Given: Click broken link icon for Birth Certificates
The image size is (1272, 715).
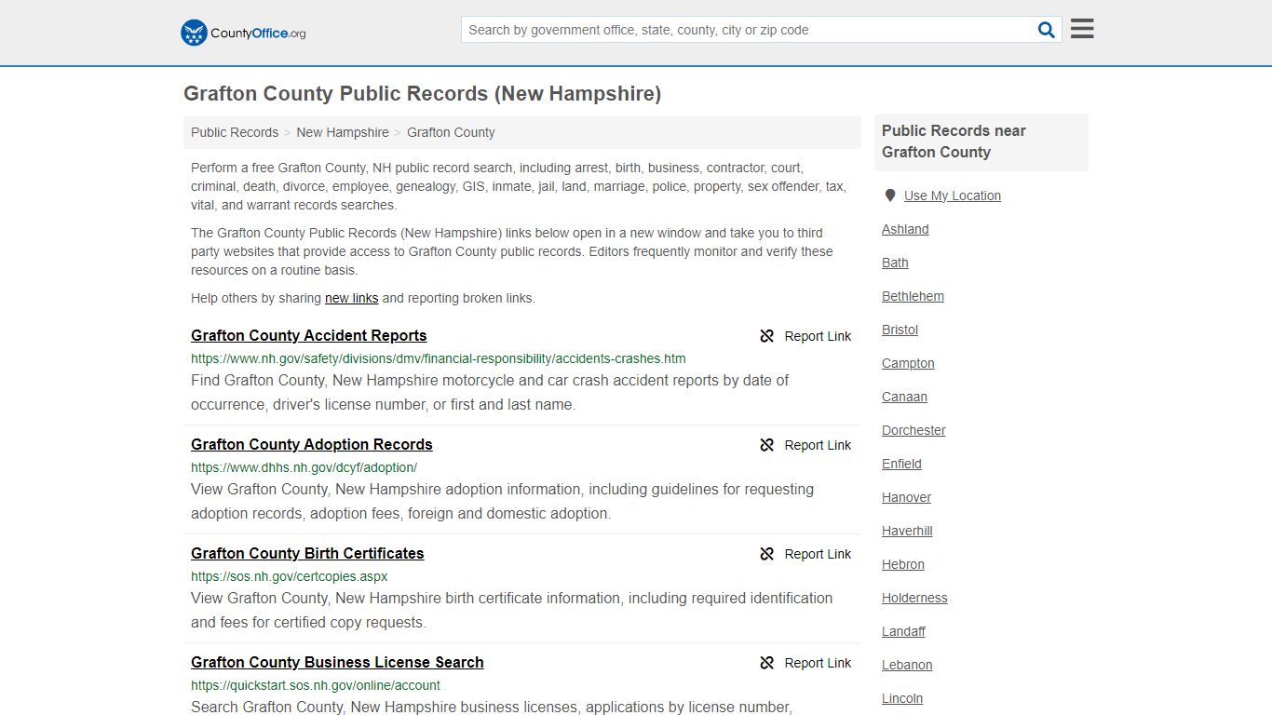Looking at the screenshot, I should tap(767, 554).
